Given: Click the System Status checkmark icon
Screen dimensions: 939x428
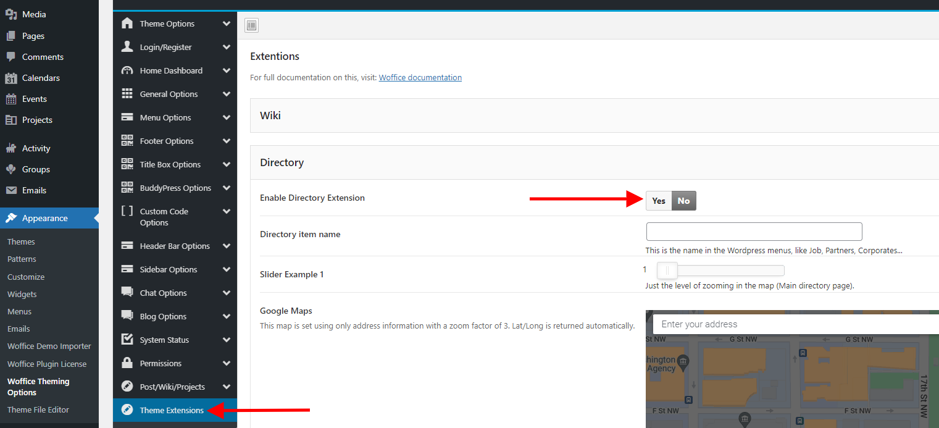Looking at the screenshot, I should (127, 340).
